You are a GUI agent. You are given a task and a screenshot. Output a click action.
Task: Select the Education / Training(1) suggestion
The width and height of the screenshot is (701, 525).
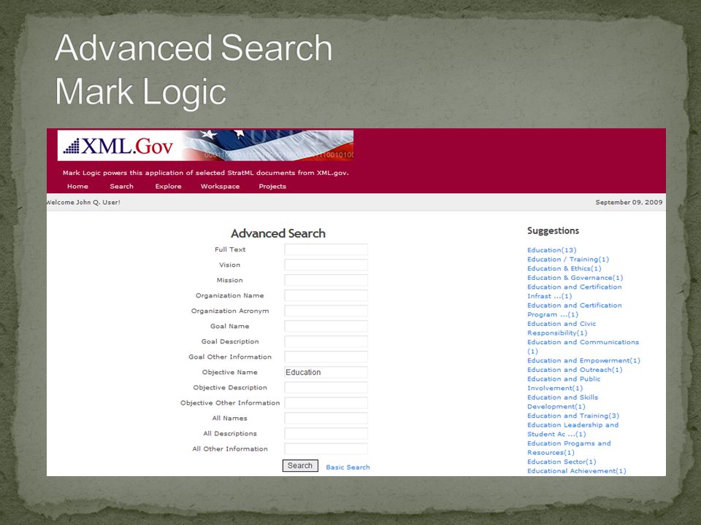(568, 260)
